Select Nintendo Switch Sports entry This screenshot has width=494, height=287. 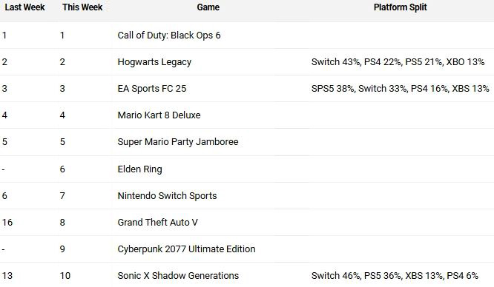pos(168,196)
